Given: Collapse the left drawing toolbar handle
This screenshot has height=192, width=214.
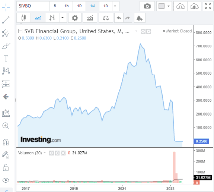Looking at the screenshot, I should (x=15, y=100).
